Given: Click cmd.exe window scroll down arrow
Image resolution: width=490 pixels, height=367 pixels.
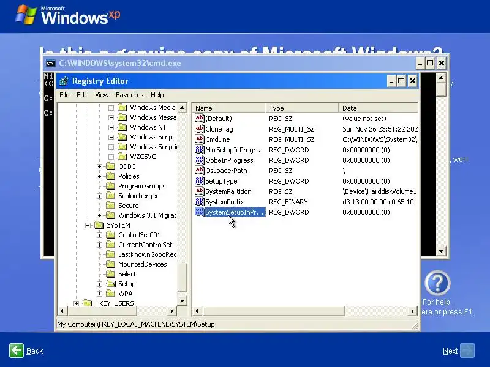Looking at the screenshot, I should [x=441, y=251].
